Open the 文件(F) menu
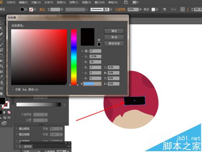The image size is (202, 152). click(x=11, y=2)
